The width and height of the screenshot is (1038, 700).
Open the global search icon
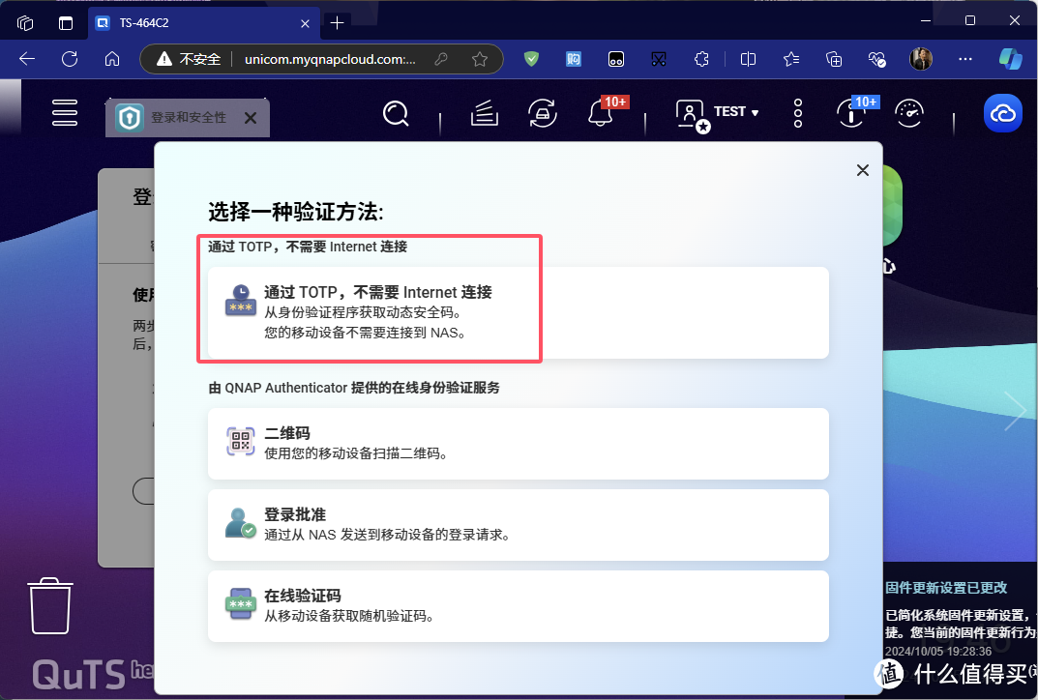396,113
